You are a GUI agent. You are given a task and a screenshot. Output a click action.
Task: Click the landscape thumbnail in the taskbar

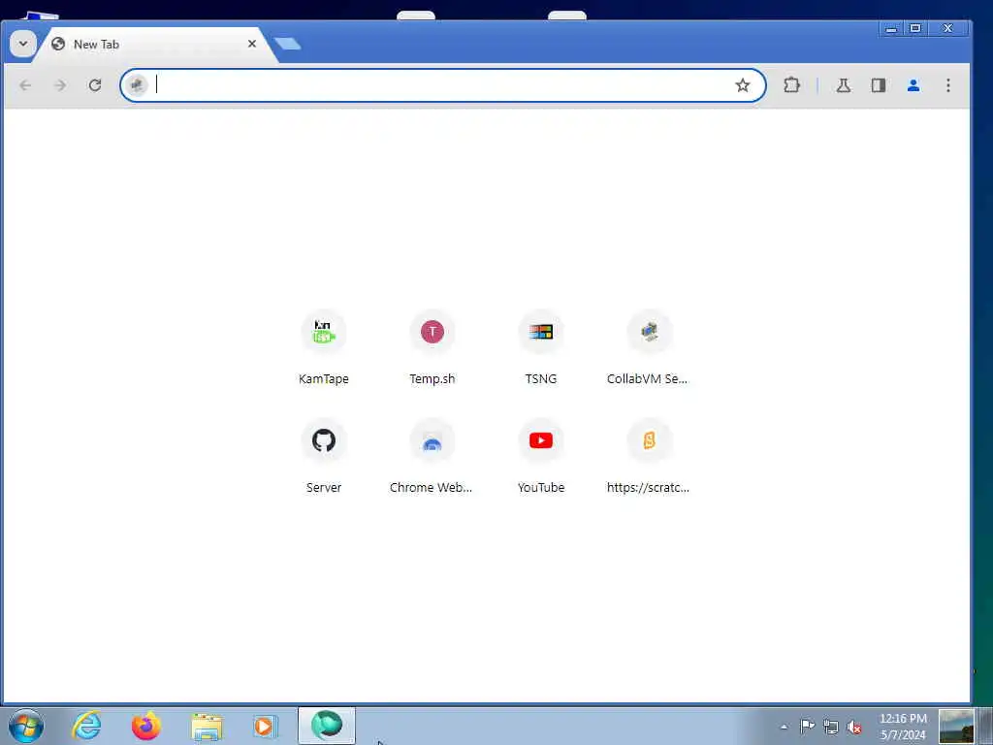(955, 727)
